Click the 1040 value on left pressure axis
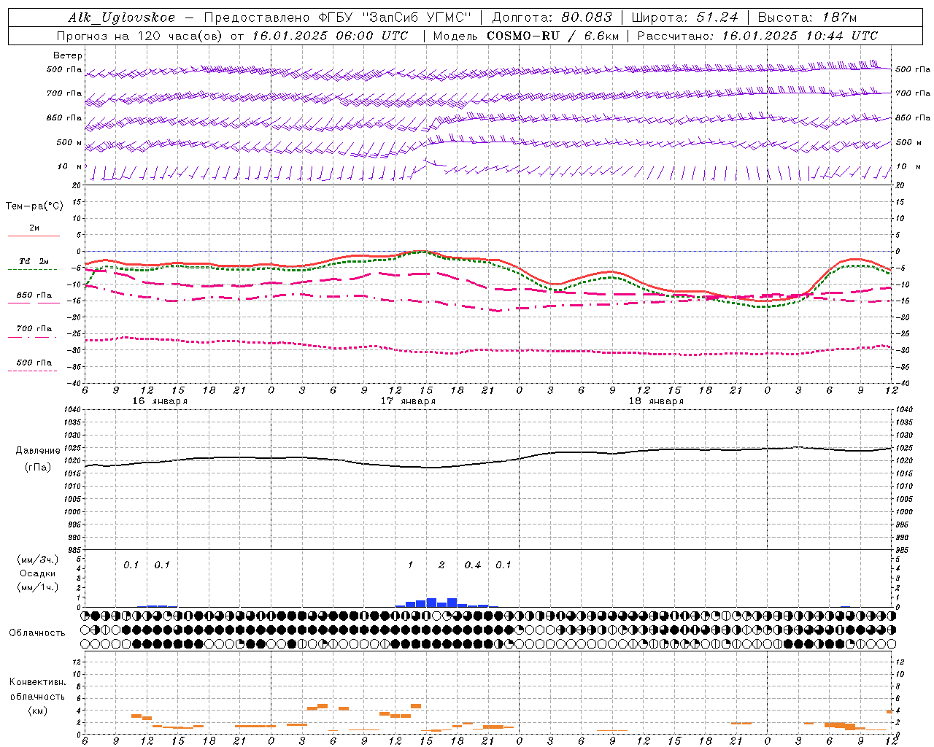The height and width of the screenshot is (747, 934). 72,410
